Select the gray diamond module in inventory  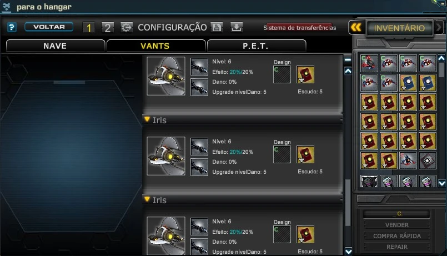(x=428, y=160)
